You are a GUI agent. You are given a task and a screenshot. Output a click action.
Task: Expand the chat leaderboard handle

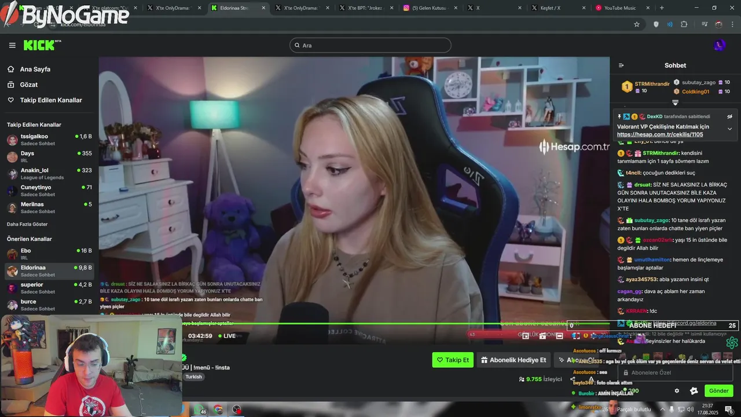(675, 103)
